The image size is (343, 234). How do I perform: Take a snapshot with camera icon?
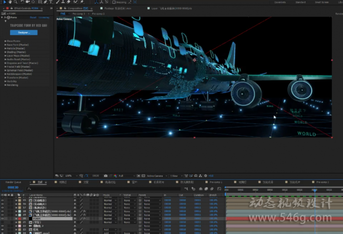[106, 176]
